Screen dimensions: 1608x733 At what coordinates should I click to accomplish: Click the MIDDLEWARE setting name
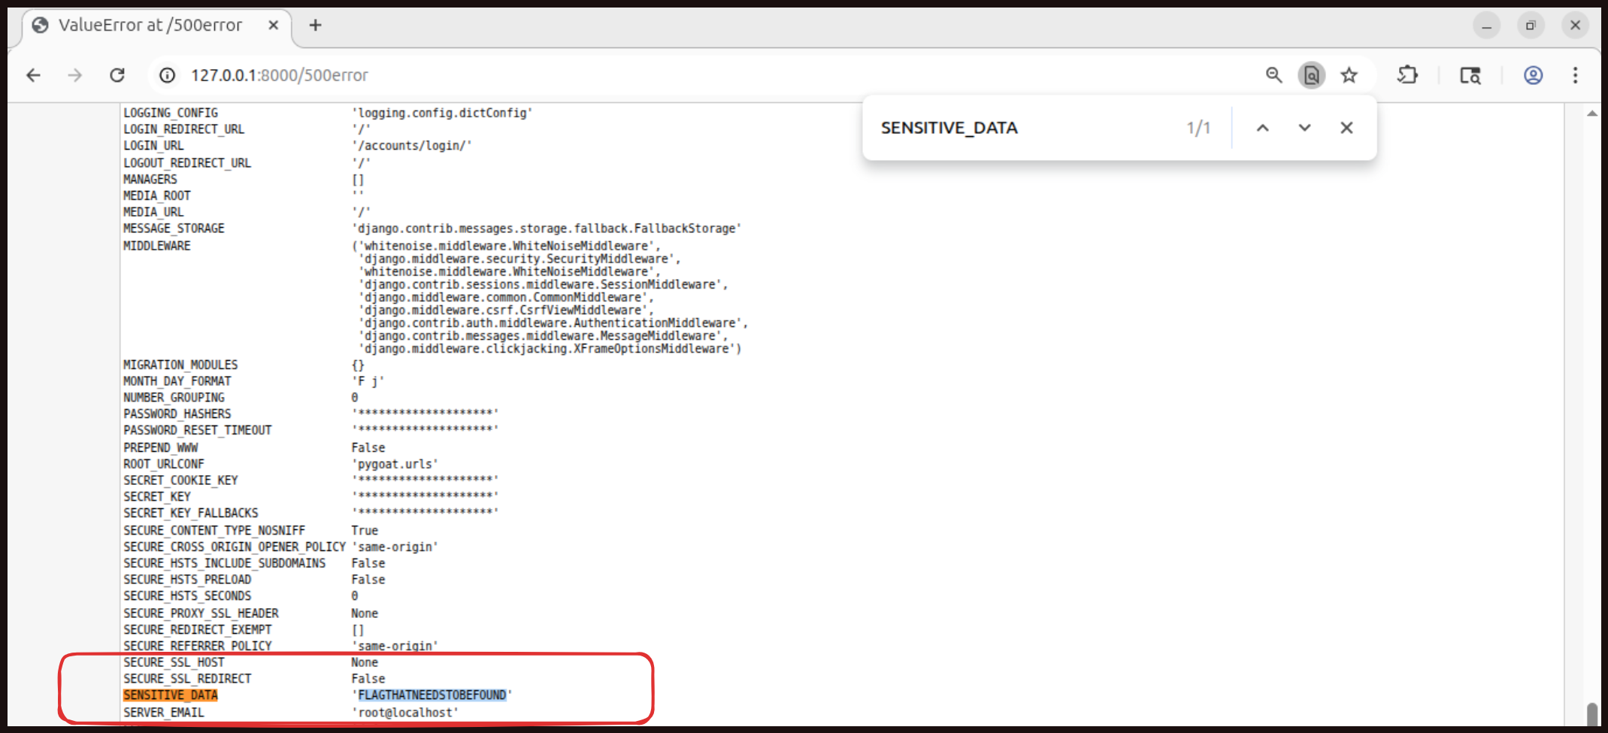[157, 246]
